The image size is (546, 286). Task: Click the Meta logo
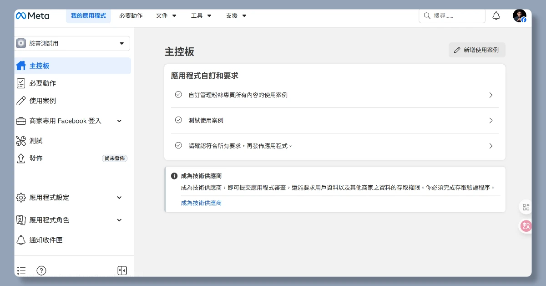click(x=33, y=15)
